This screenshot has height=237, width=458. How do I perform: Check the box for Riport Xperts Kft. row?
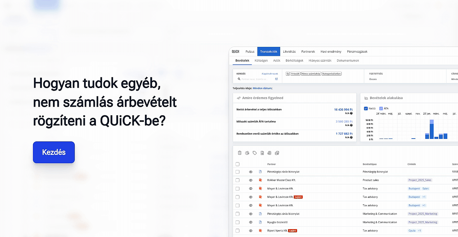pos(237,231)
